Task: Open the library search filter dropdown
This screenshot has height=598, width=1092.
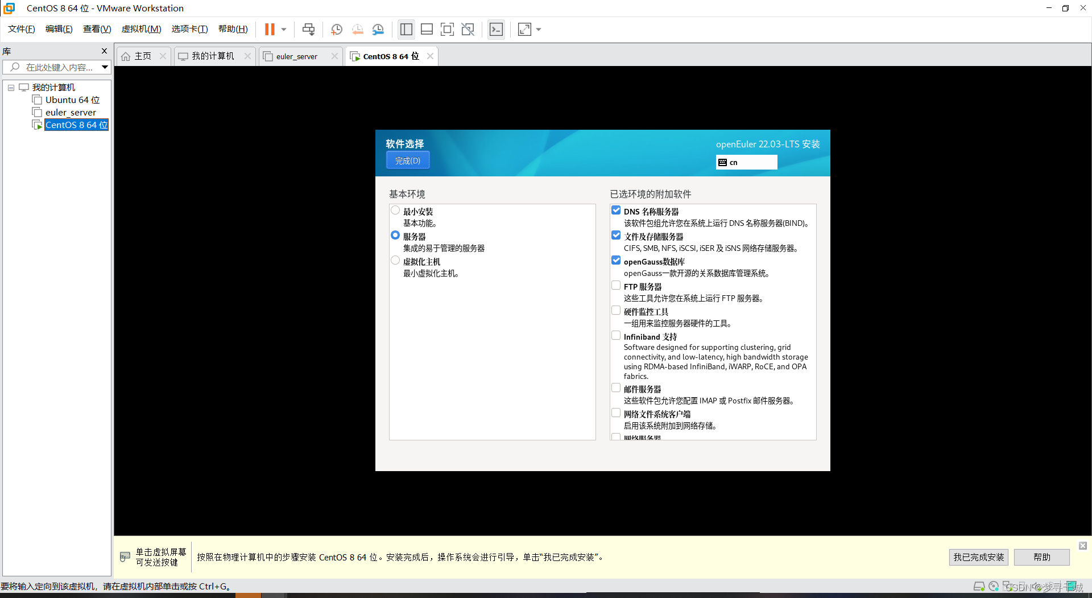Action: click(x=105, y=67)
